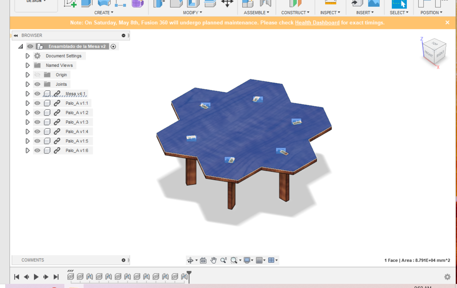The height and width of the screenshot is (288, 457).
Task: Select the Create Sketch tool
Action: click(x=70, y=3)
